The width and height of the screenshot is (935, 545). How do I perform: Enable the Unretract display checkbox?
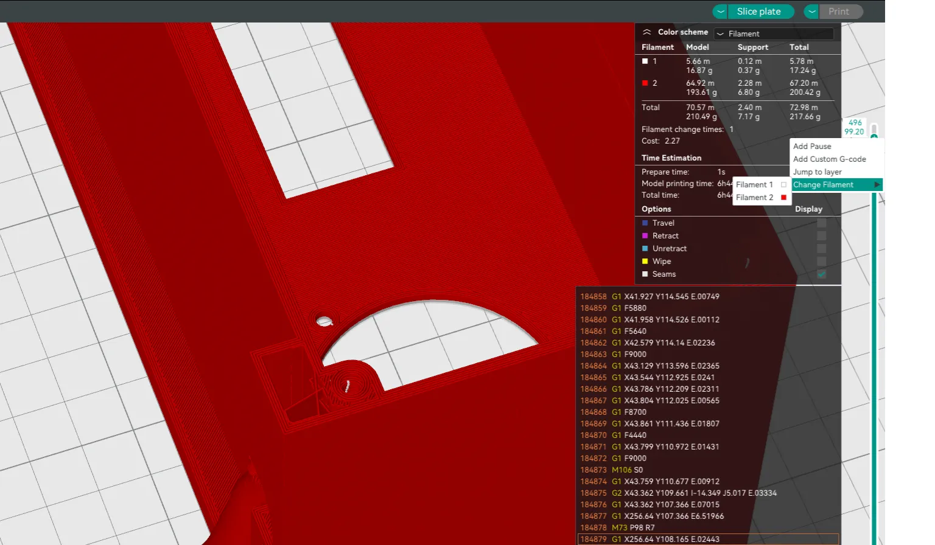coord(822,249)
